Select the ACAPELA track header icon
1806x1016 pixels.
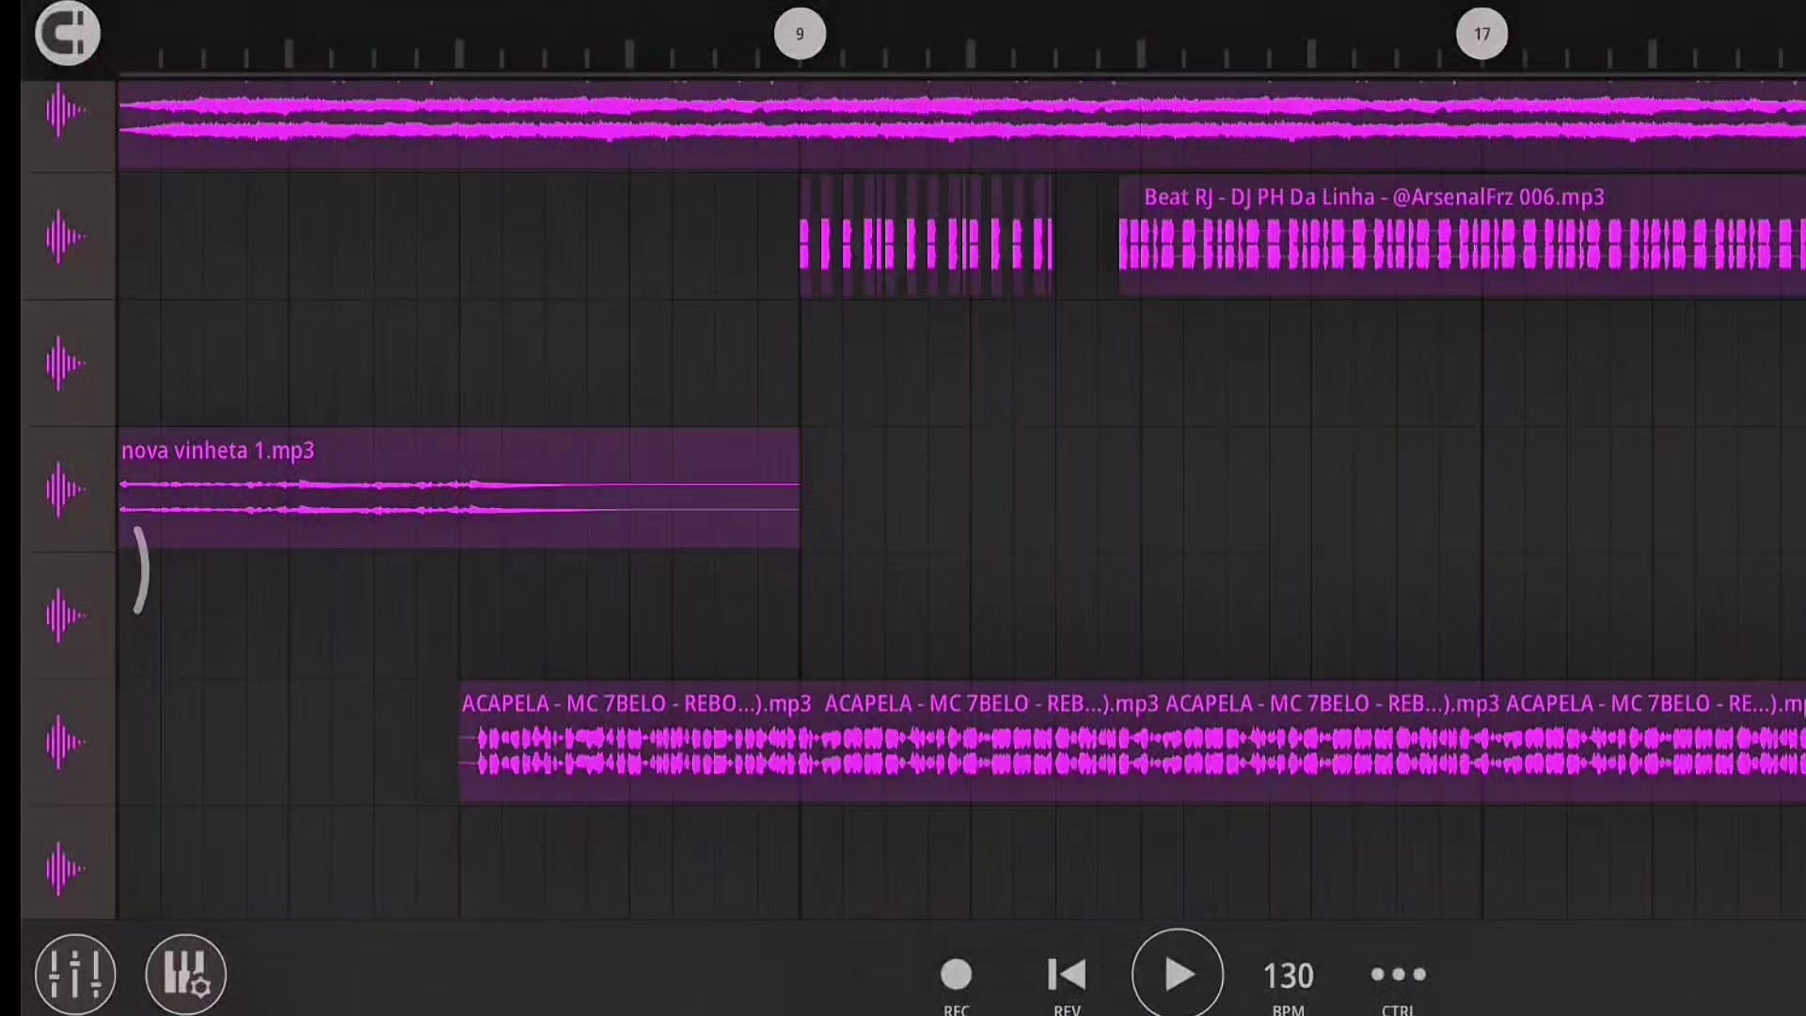68,742
